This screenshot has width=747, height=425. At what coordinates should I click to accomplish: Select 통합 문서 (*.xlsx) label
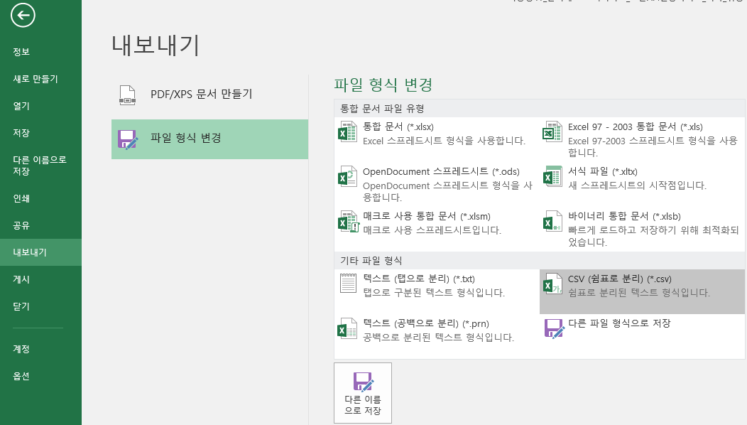398,127
